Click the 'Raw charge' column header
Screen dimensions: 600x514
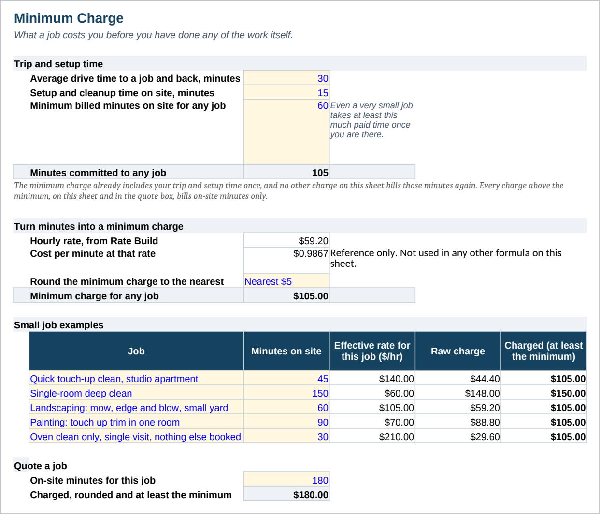(458, 351)
